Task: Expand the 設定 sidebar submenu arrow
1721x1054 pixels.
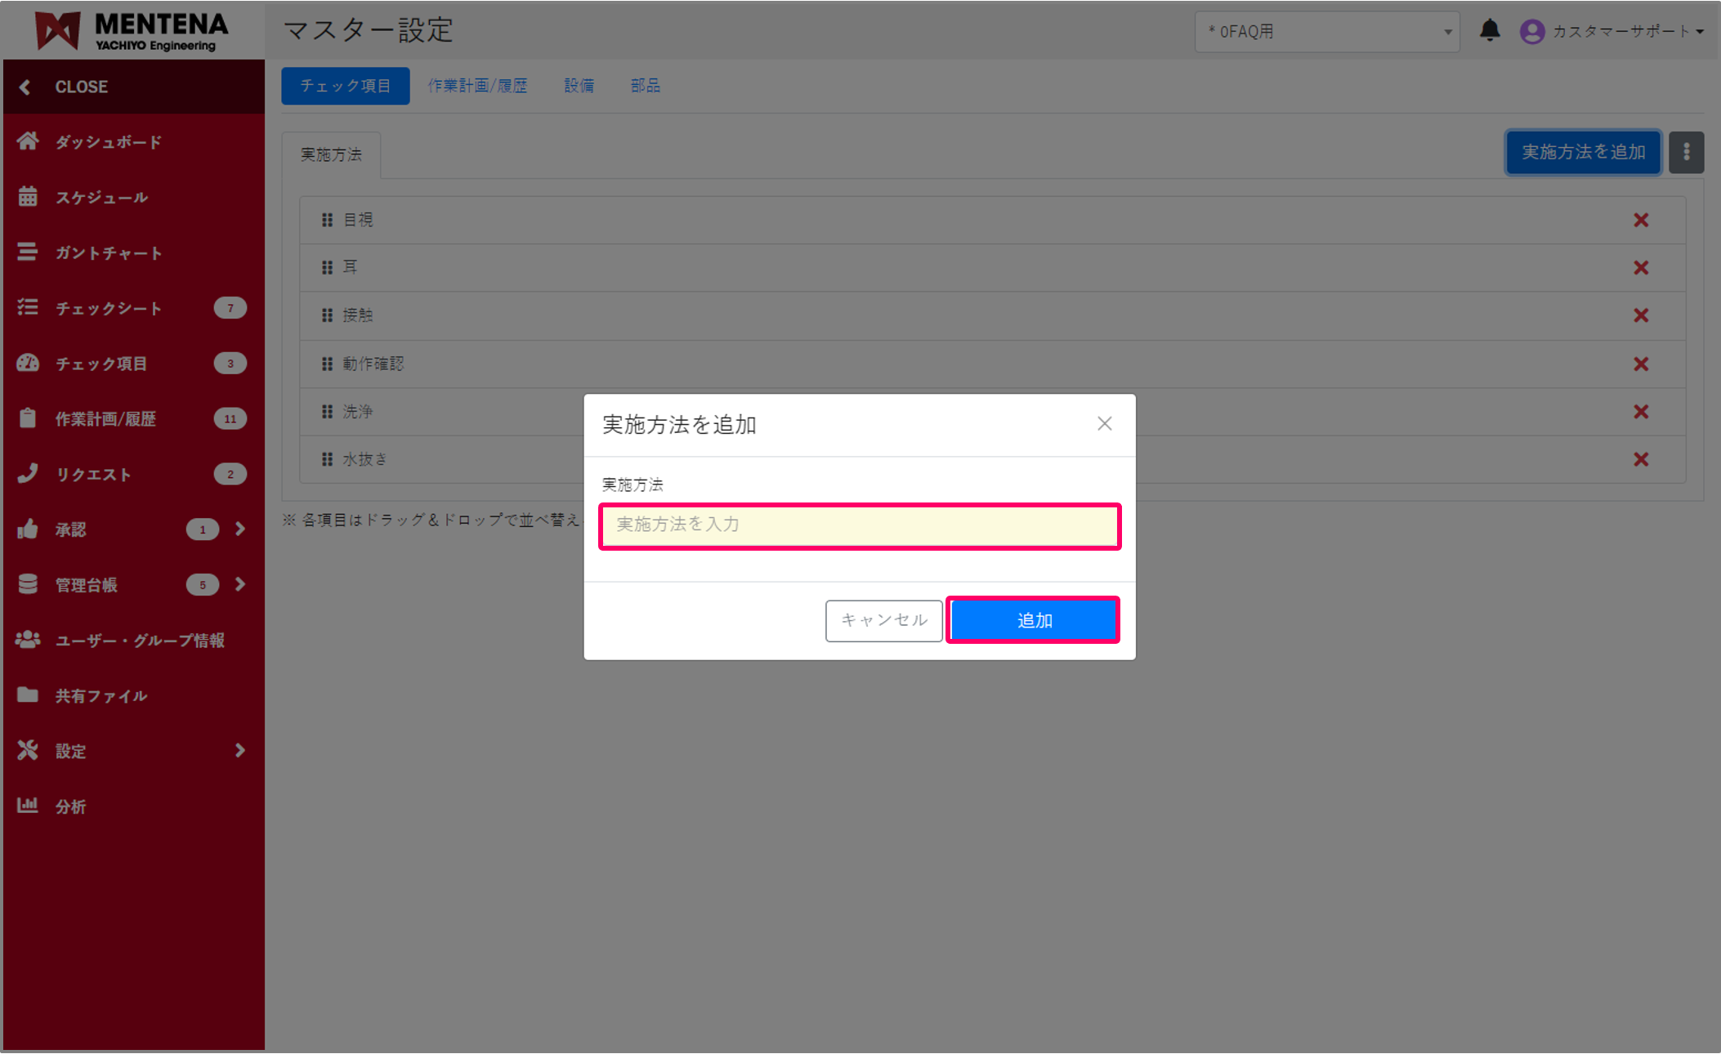Action: tap(239, 750)
